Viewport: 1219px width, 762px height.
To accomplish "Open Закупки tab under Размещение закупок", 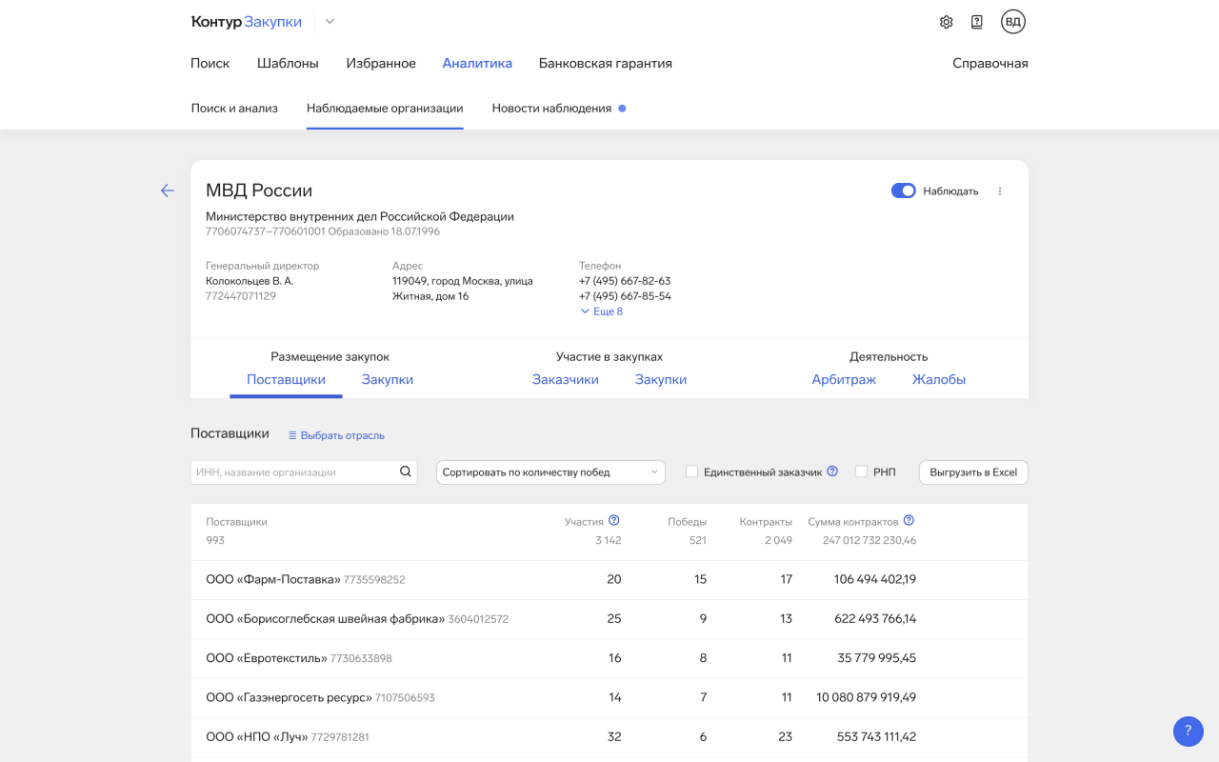I will coord(388,379).
